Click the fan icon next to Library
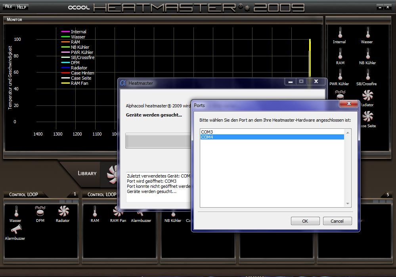 coord(112,174)
